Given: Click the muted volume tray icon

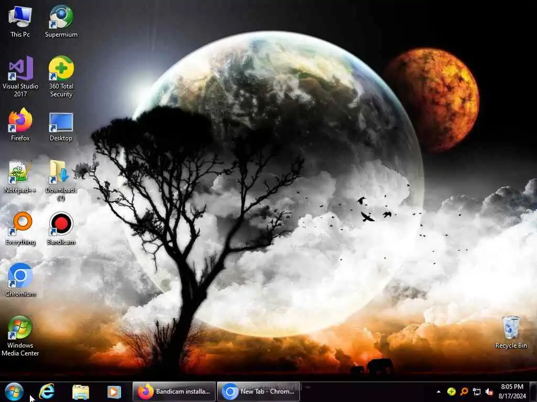Looking at the screenshot, I should (x=489, y=392).
